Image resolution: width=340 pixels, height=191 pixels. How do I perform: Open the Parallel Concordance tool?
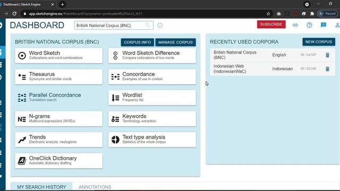58,98
